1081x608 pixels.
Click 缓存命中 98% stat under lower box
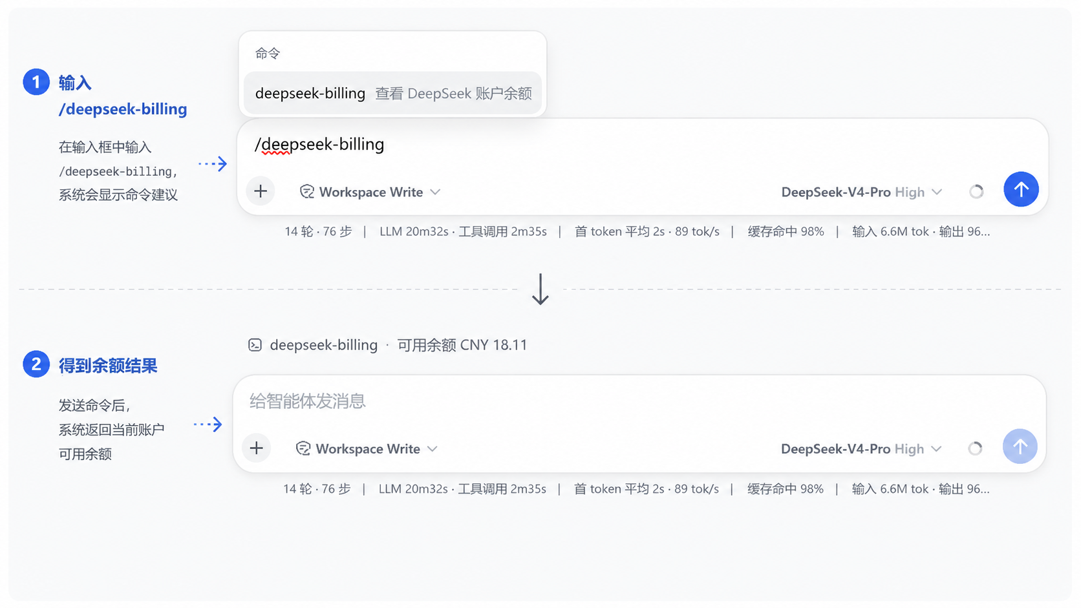pos(786,489)
